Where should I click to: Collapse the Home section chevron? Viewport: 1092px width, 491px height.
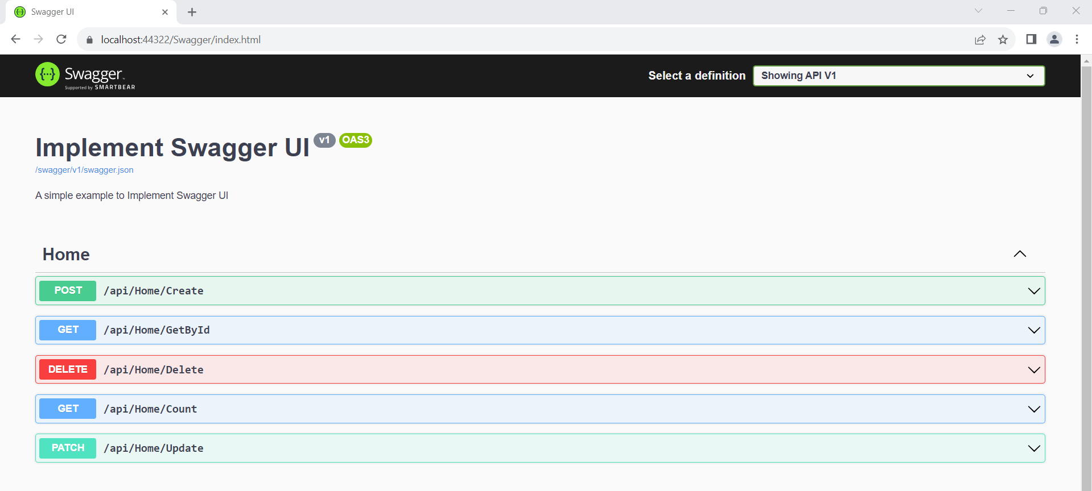1020,254
